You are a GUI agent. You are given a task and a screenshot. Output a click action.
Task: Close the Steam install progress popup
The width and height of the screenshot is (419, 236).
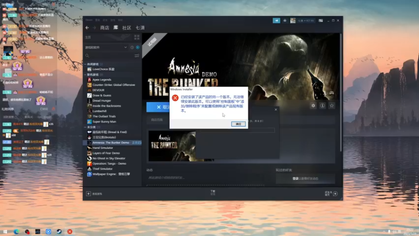coord(276,110)
